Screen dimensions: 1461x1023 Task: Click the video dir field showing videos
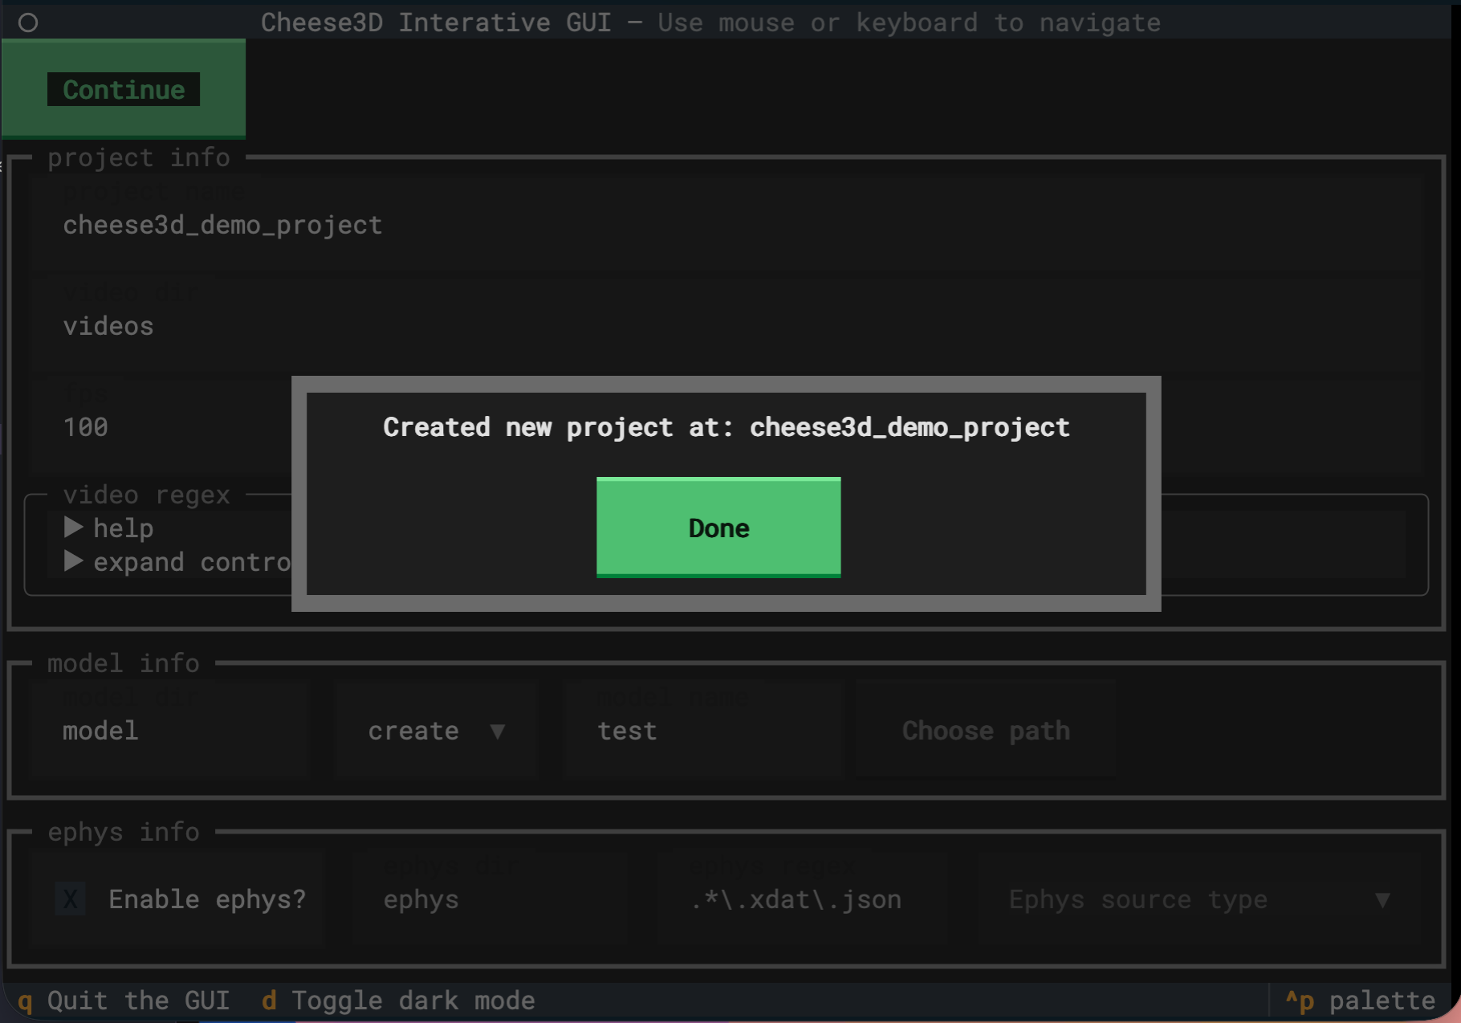click(108, 326)
